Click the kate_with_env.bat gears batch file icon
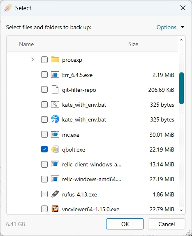This screenshot has width=192, height=236. [x=55, y=105]
